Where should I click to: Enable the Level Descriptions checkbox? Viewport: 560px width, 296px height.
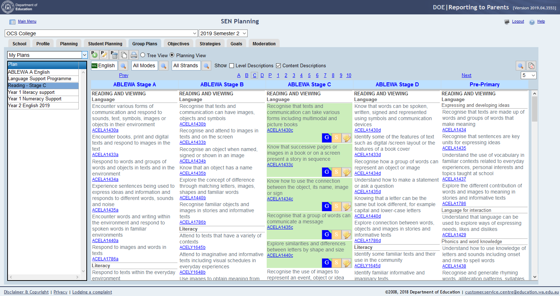click(232, 66)
